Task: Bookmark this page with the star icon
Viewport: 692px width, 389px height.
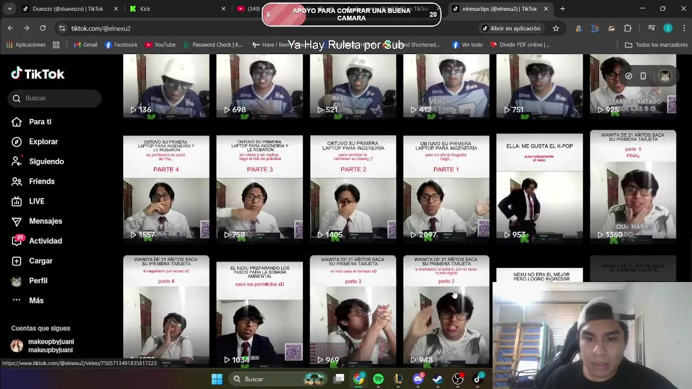Action: point(556,28)
